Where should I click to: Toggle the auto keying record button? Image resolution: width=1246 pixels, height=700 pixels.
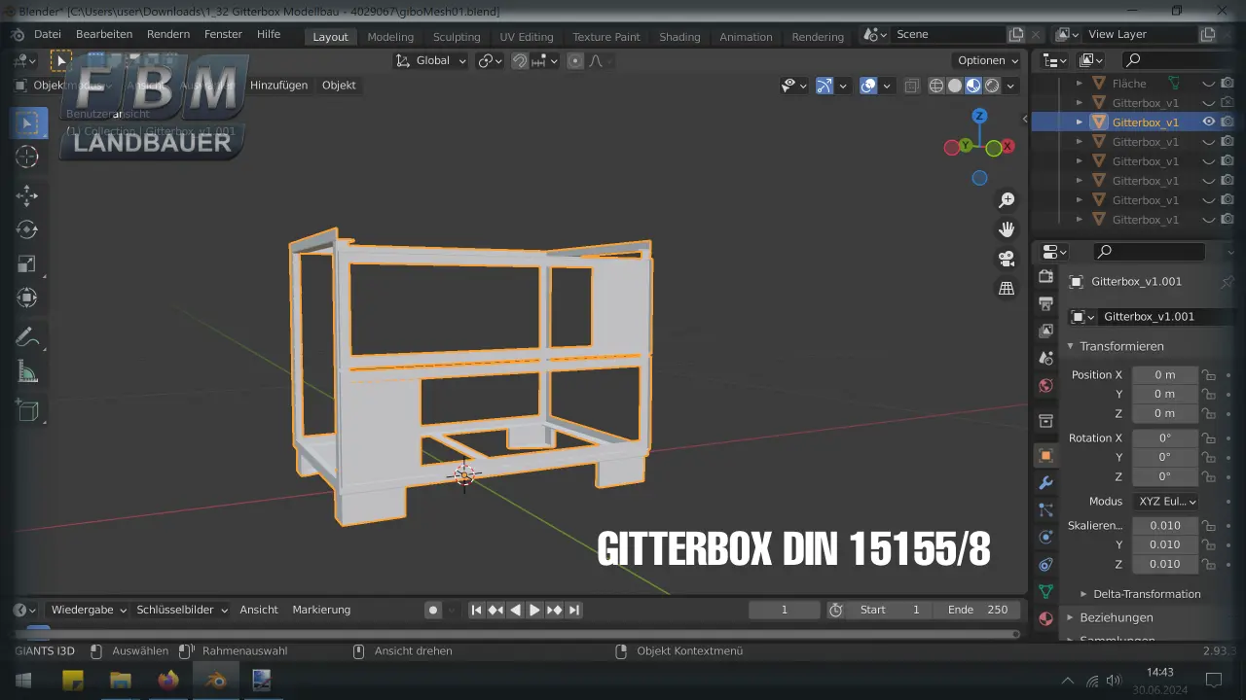click(x=433, y=610)
